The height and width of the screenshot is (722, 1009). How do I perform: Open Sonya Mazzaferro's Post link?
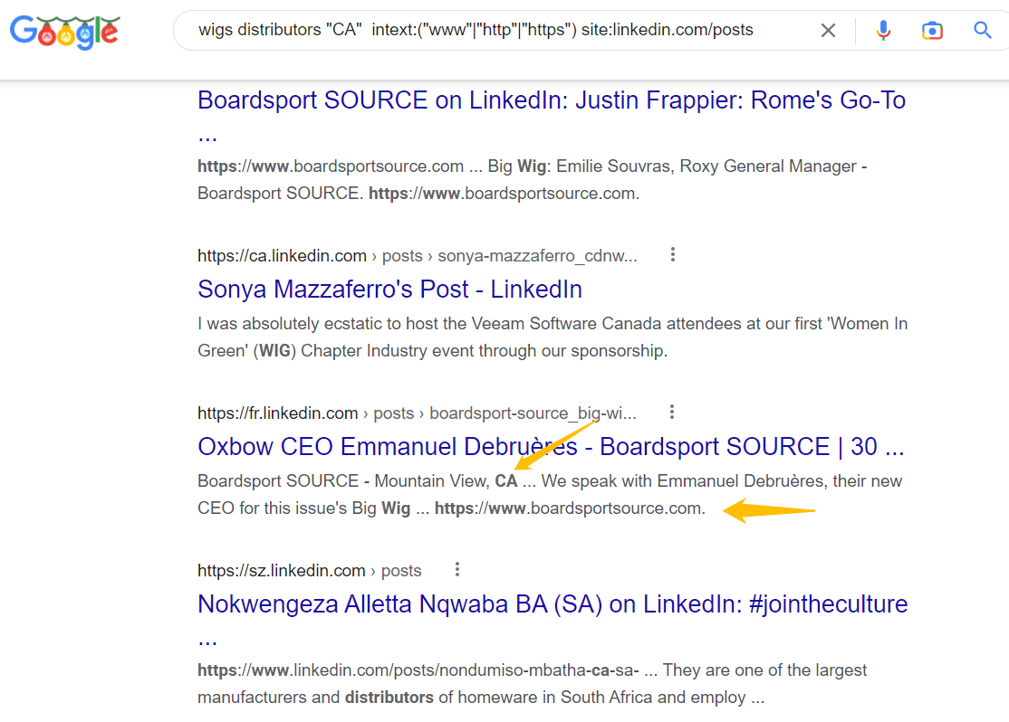(x=389, y=290)
